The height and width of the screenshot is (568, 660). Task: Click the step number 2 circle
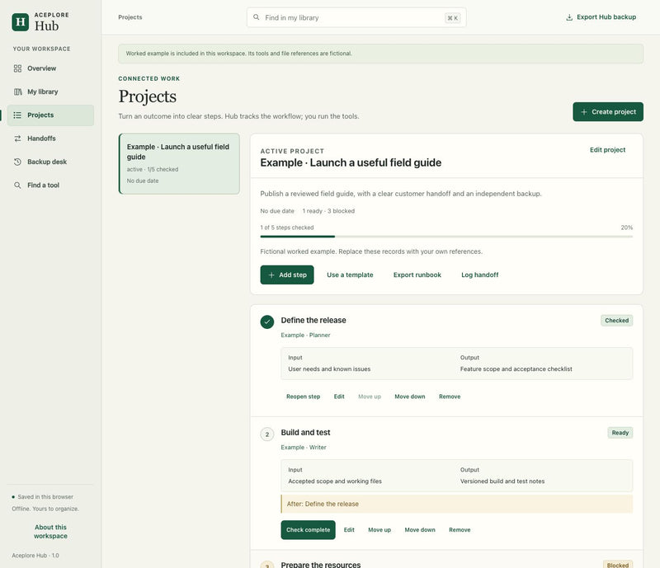pyautogui.click(x=266, y=434)
